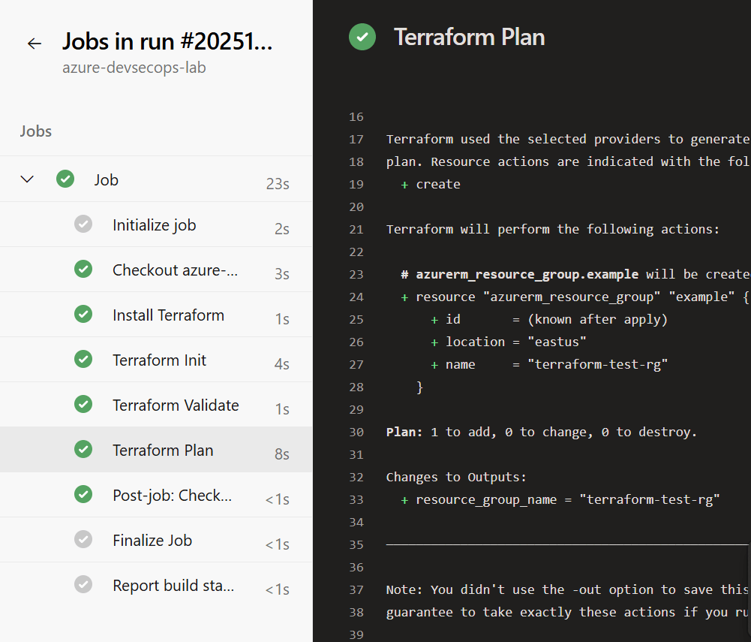Screen dimensions: 751x642
Task: Click the grey status icon for Finalize Job
Action: [x=83, y=540]
